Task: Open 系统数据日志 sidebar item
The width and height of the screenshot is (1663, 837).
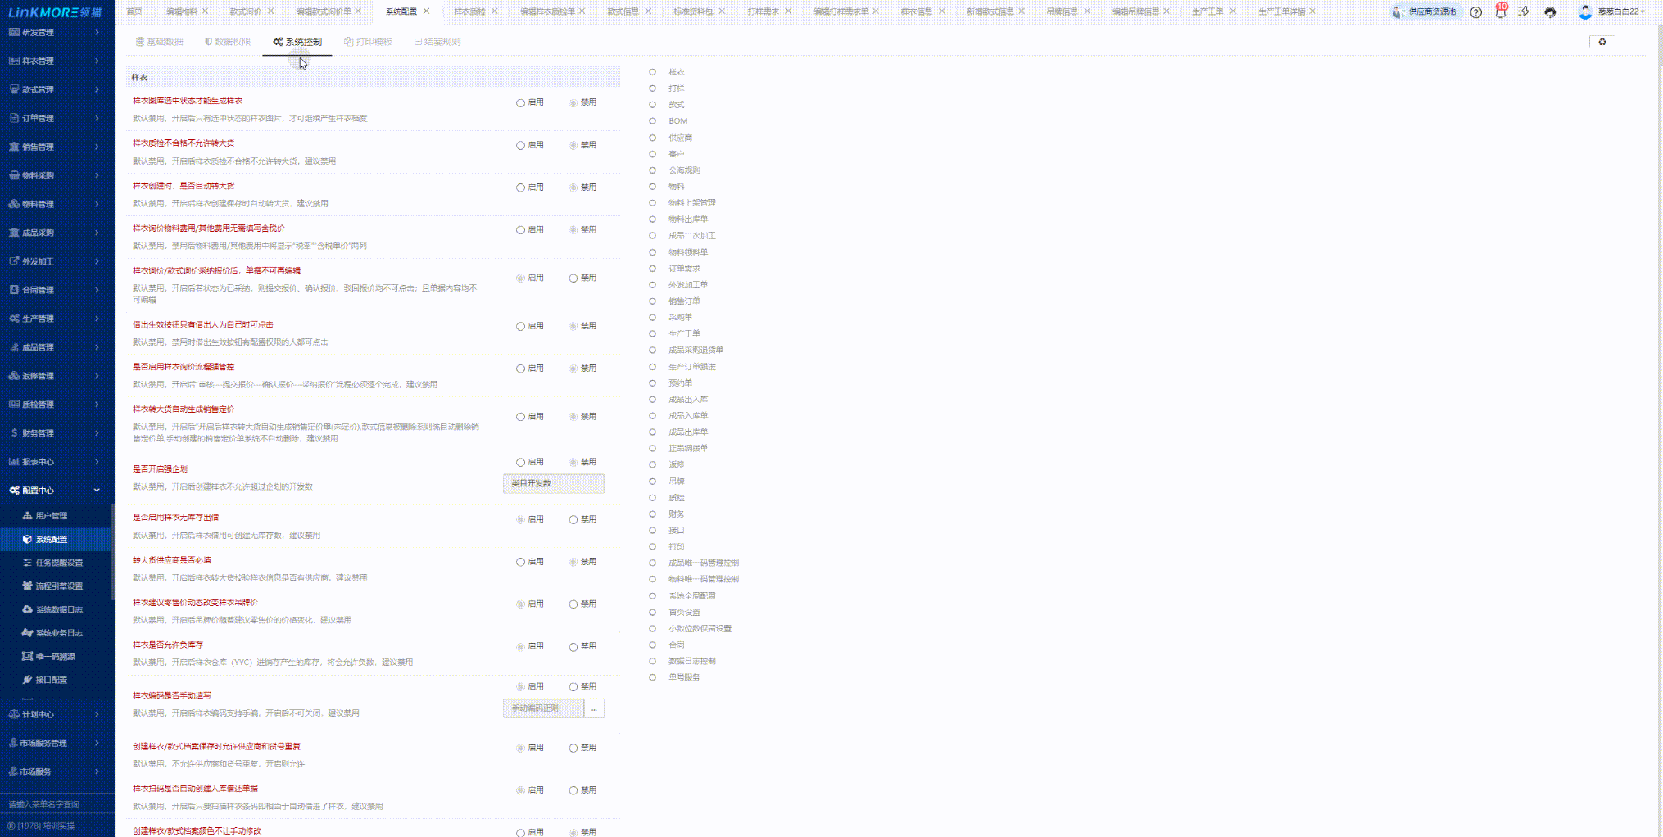Action: point(58,609)
